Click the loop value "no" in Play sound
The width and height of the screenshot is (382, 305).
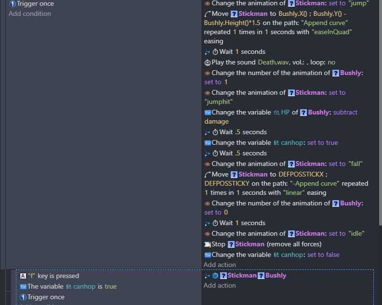coord(331,62)
